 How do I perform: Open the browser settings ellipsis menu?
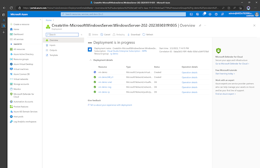[256, 8]
